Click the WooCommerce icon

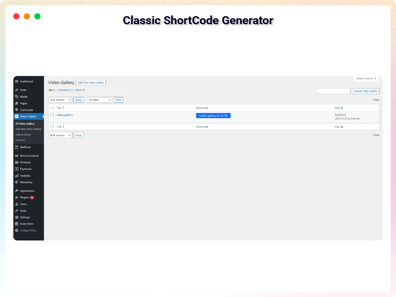tap(16, 156)
